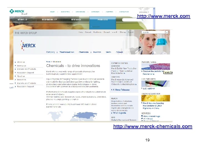Viewport: 200px width, 150px height.
Task: Open the Worldwide dropdown on merck.com
Action: [x=144, y=12]
